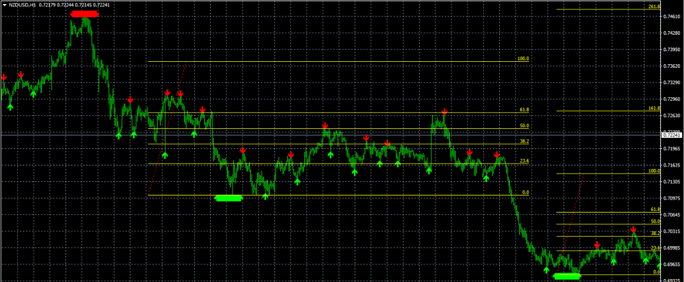The width and height of the screenshot is (684, 282).
Task: Select the middle Fibonacci 0.0 level label
Action: [x=525, y=193]
